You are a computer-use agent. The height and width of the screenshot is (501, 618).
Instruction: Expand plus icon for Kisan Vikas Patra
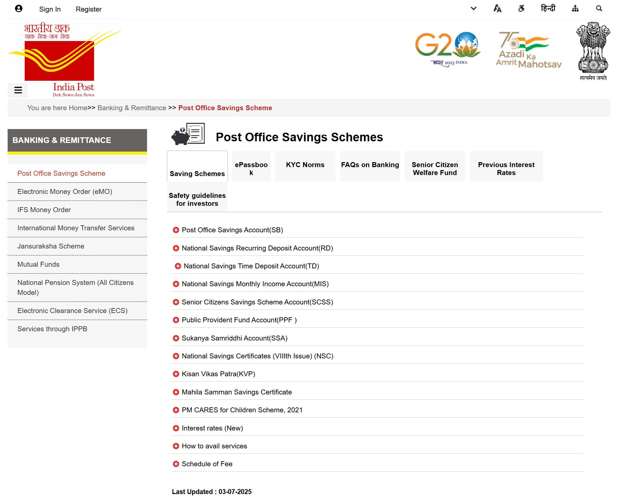pyautogui.click(x=176, y=374)
